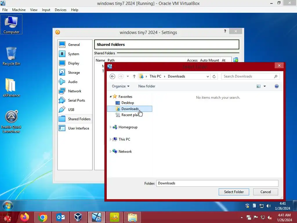Click the host taskbar clock
Image resolution: width=297 pixels, height=223 pixels.
point(285,217)
